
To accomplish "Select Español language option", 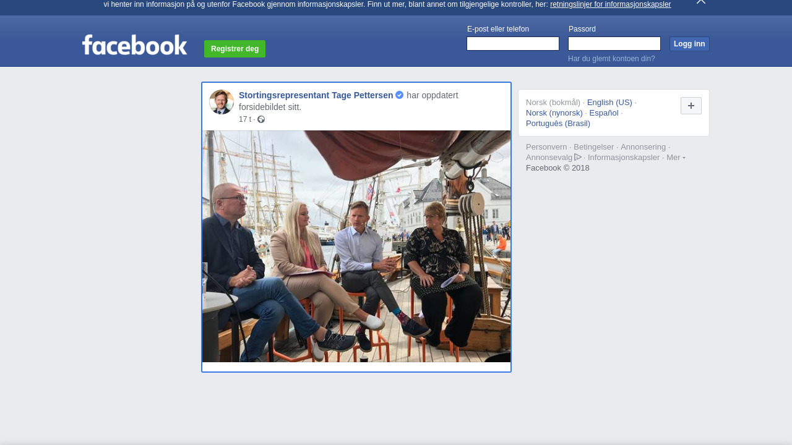I will coord(603,113).
